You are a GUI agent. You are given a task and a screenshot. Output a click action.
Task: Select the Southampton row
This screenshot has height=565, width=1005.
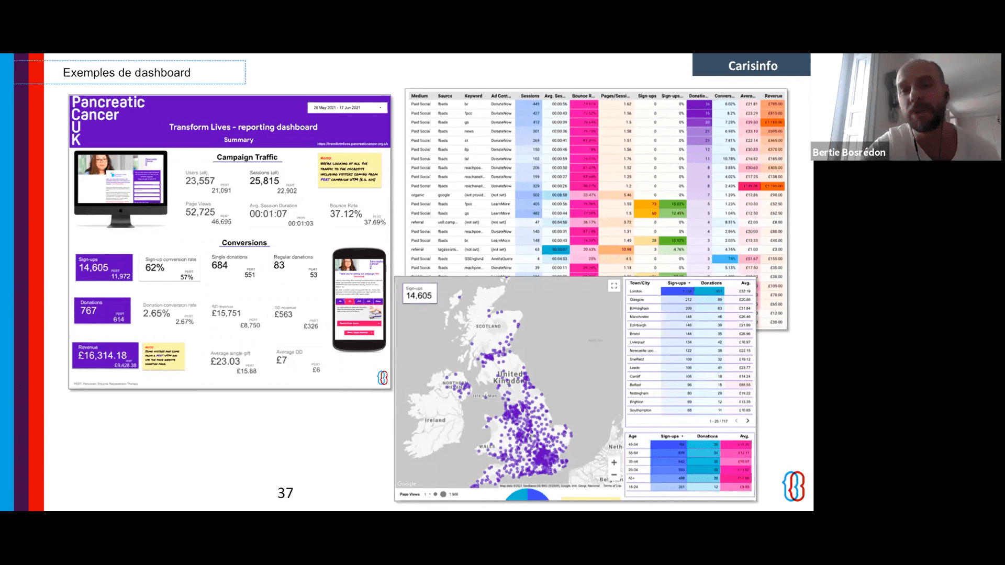click(690, 410)
